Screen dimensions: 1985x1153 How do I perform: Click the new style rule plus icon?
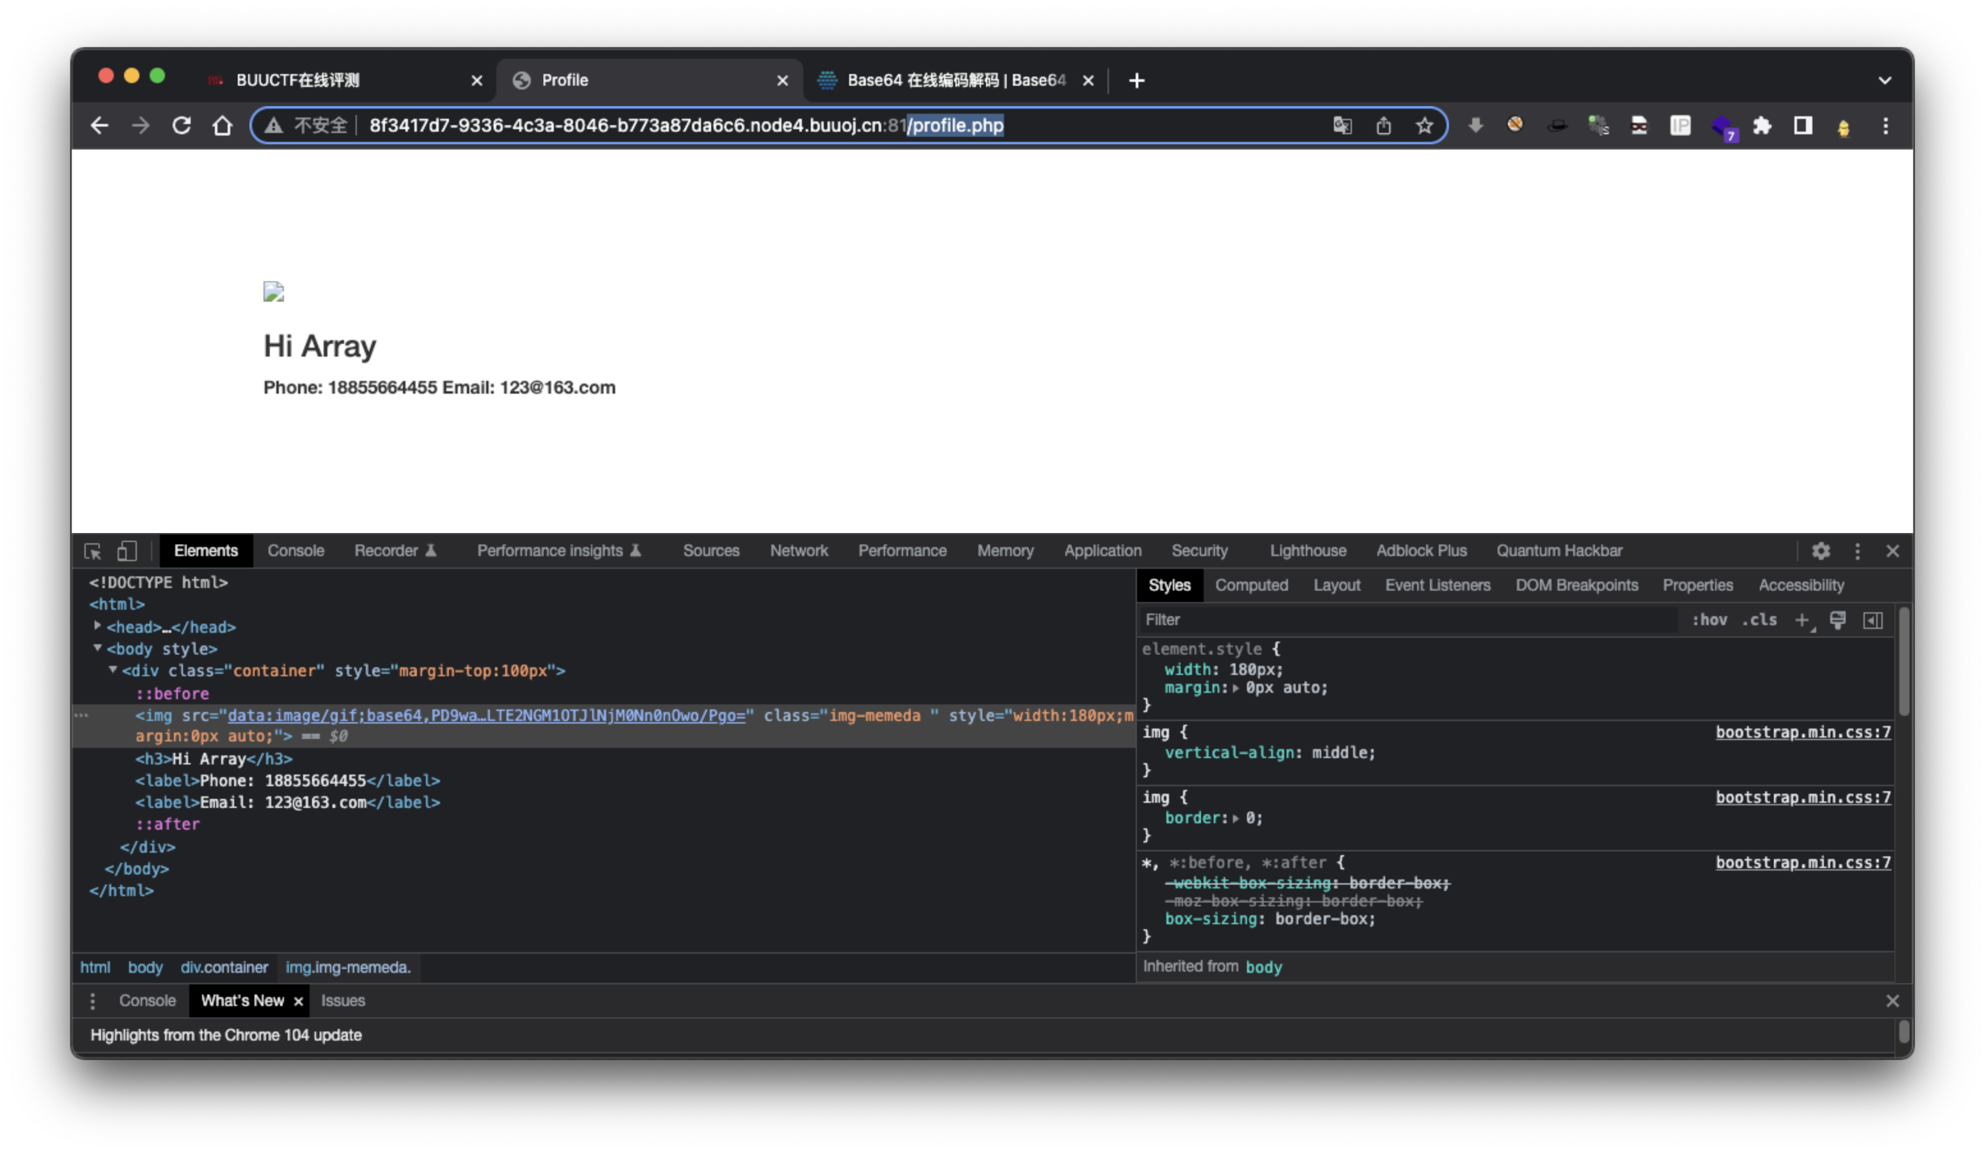coord(1801,620)
